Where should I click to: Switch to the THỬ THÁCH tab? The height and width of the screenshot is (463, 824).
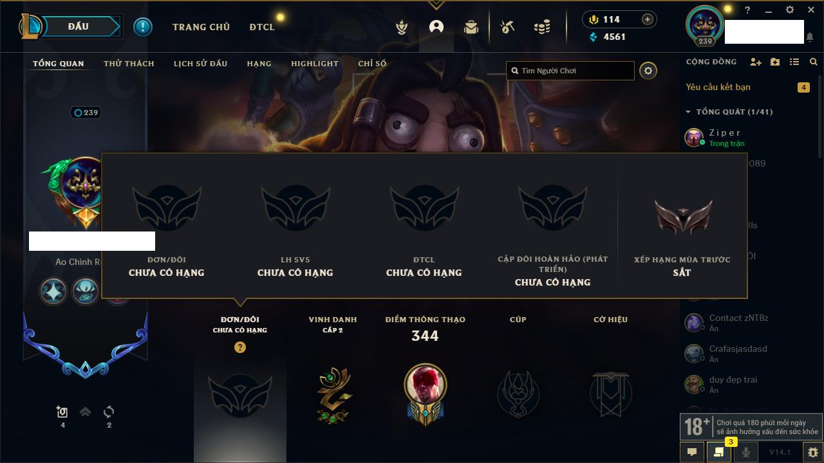click(x=129, y=64)
